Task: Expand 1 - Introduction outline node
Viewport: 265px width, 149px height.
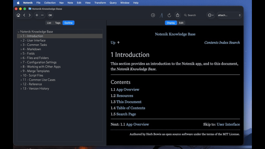Action: (x=21, y=36)
